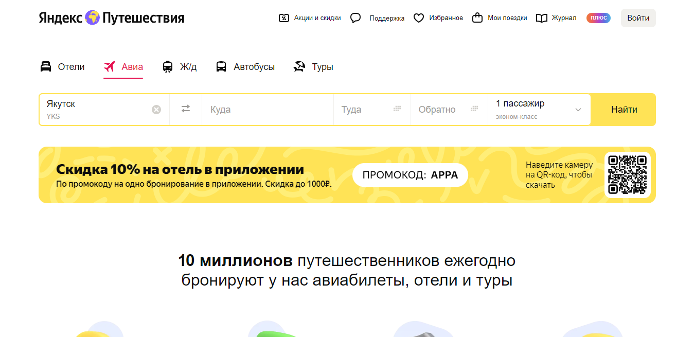The image size is (694, 337).
Task: Click the bed icon for hotels
Action: (x=46, y=67)
